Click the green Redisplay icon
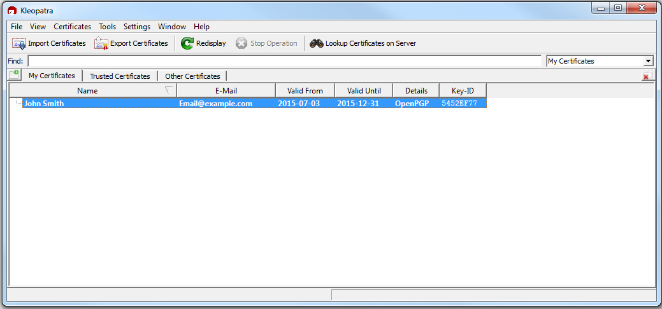The width and height of the screenshot is (662, 309). (x=187, y=43)
